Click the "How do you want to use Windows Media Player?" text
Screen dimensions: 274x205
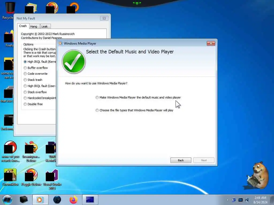(96, 83)
